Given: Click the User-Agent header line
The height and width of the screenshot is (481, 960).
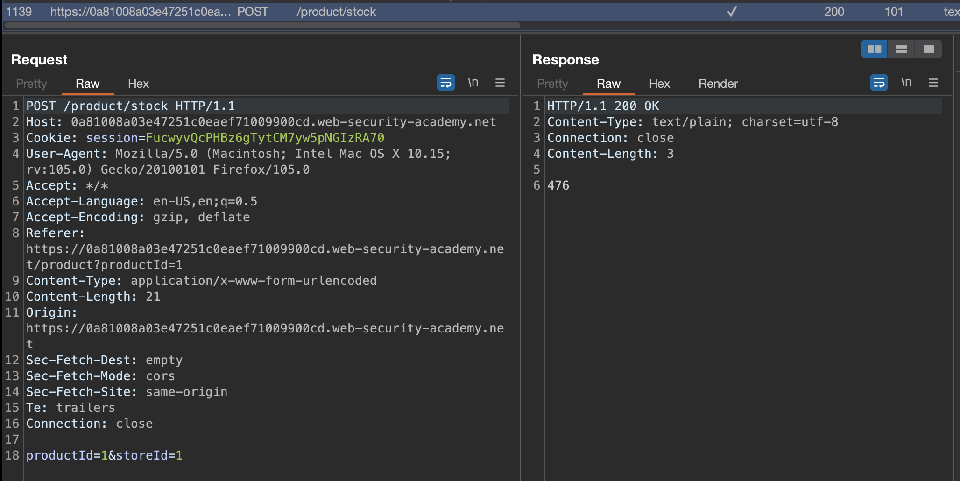Looking at the screenshot, I should tap(238, 162).
